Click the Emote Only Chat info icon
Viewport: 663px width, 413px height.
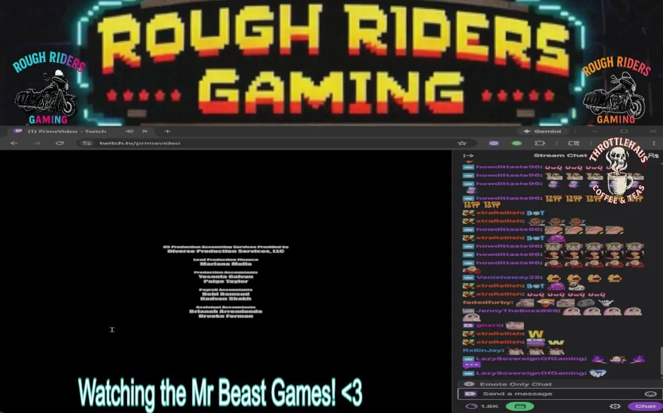click(x=469, y=384)
